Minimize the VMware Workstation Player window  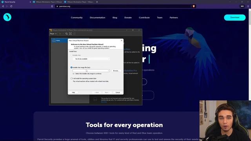point(127,30)
